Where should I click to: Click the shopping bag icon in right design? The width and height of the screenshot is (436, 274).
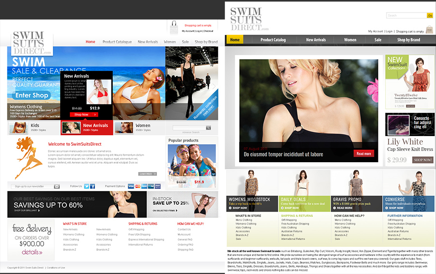tap(430, 30)
